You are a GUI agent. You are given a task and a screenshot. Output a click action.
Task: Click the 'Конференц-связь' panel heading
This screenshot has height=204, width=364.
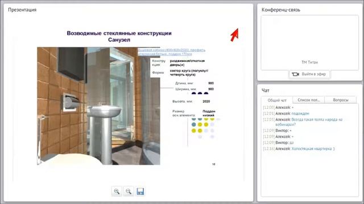[x=280, y=10]
